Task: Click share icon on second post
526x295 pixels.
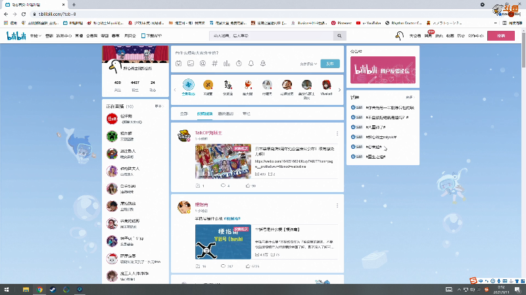Action: [199, 266]
